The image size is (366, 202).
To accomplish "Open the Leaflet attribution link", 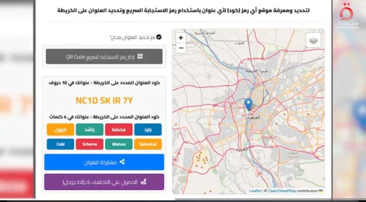I will (255, 191).
